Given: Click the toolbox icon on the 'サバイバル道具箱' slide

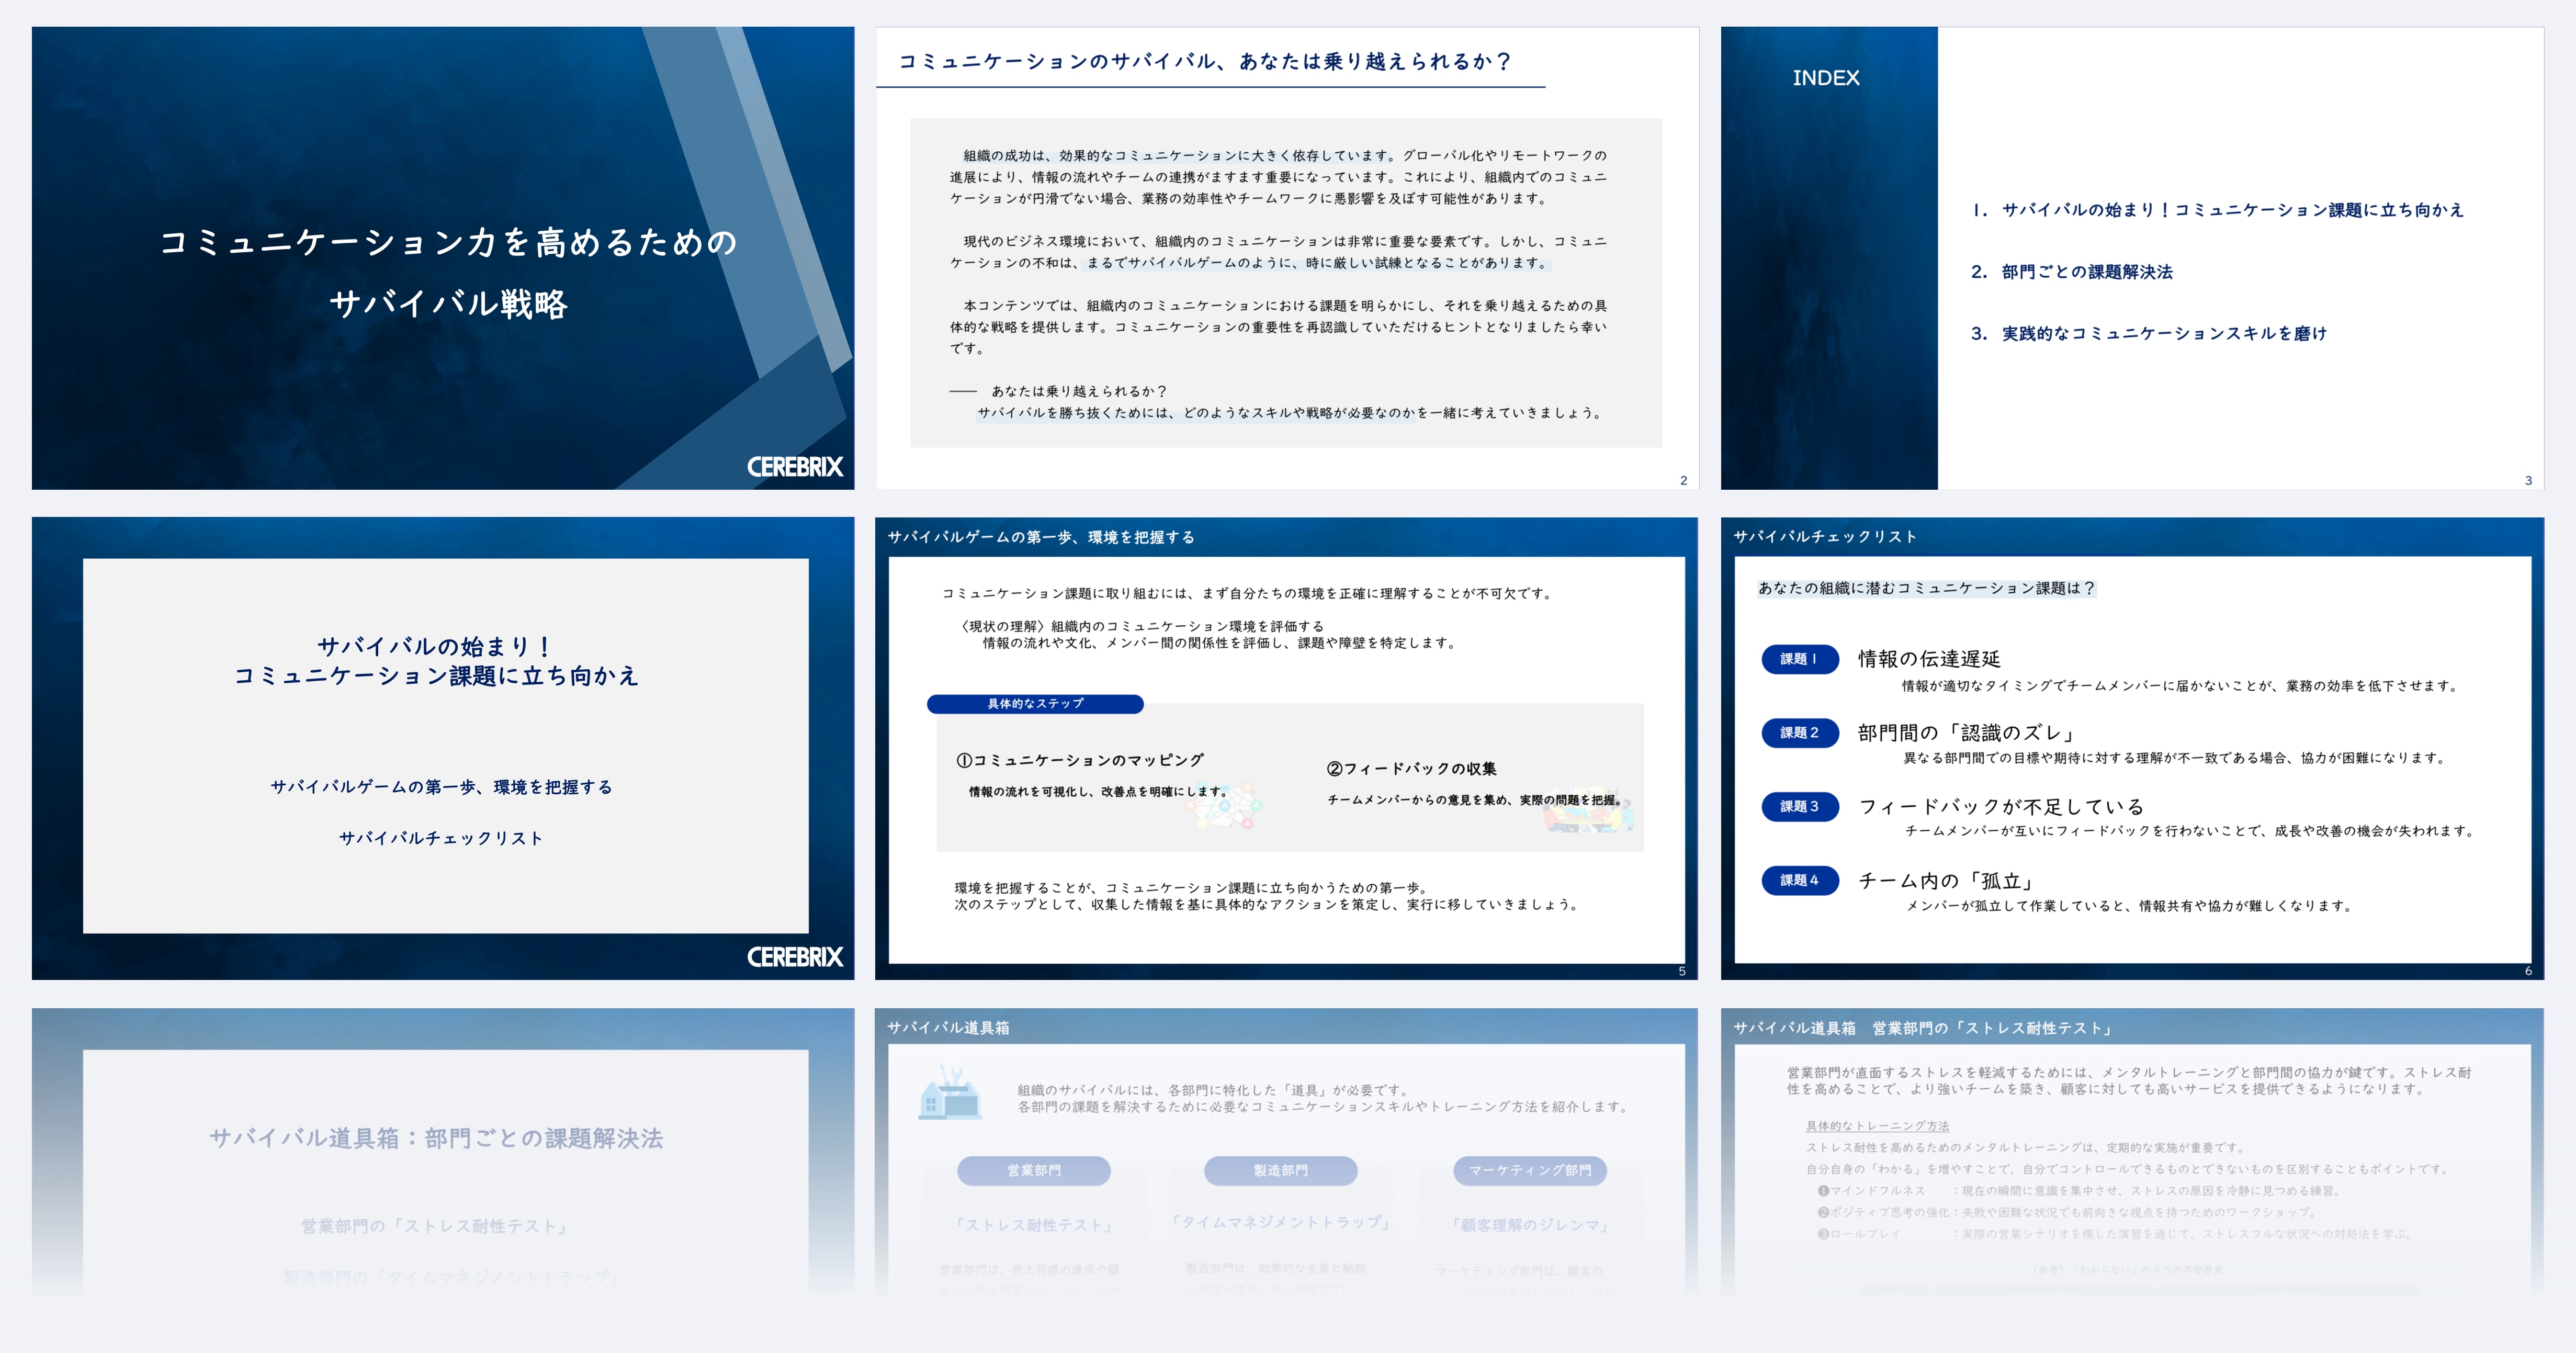Looking at the screenshot, I should pos(949,1092).
